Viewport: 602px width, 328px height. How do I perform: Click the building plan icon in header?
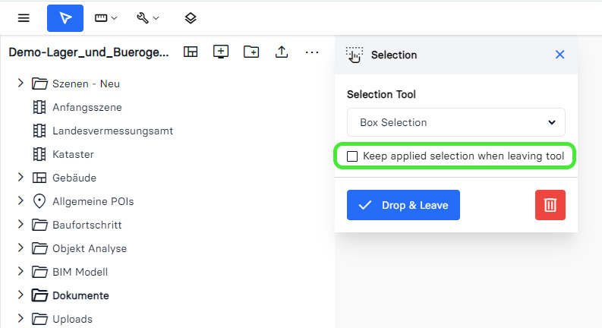click(x=190, y=52)
